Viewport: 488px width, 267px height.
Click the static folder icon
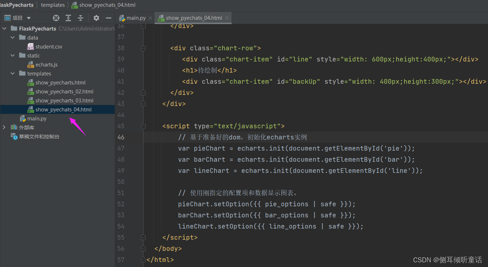22,55
